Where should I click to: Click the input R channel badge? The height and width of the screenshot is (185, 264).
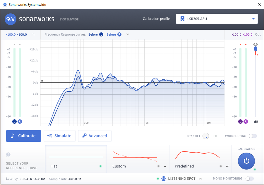coord(20,122)
